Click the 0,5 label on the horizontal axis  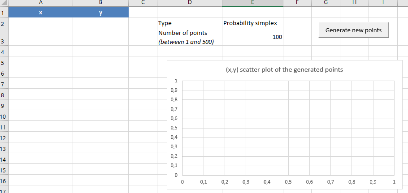point(288,182)
